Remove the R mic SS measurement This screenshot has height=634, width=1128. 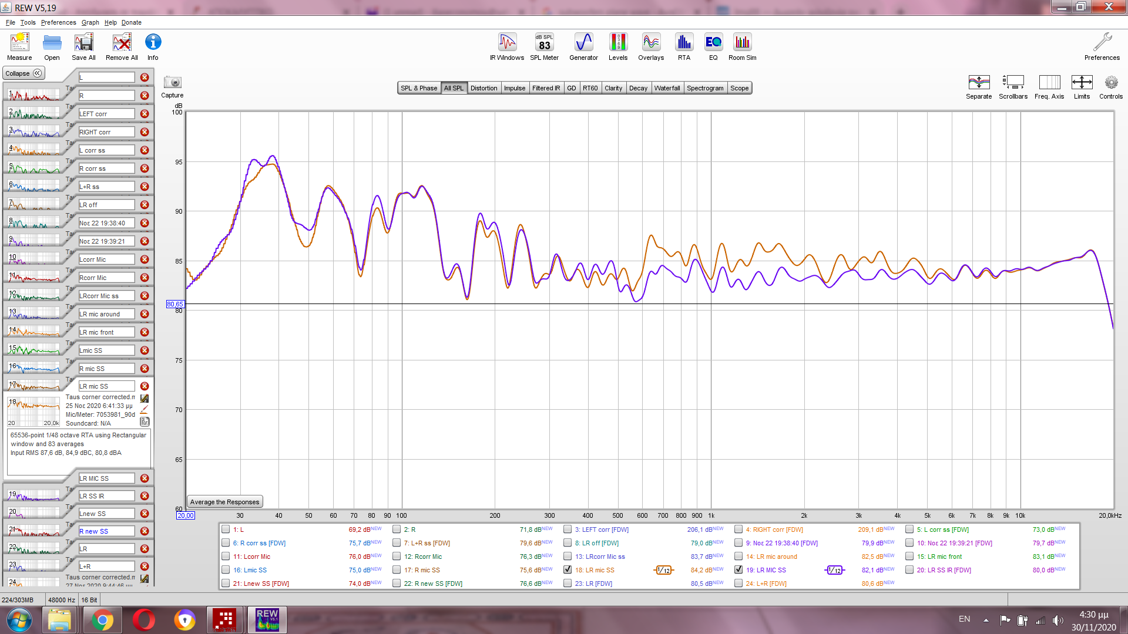tap(145, 369)
